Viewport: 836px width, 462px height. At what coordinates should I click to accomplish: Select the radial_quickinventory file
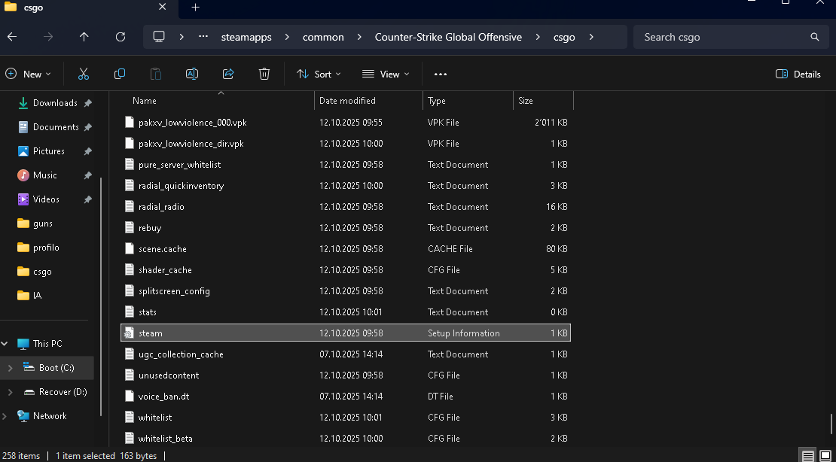pos(346,185)
